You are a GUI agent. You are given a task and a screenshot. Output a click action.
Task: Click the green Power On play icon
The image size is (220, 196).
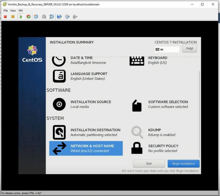point(21,17)
